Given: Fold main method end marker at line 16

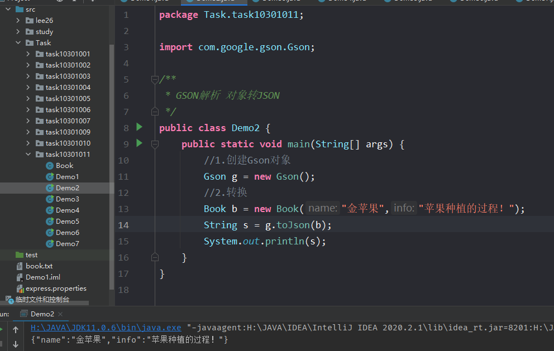Looking at the screenshot, I should click(x=154, y=257).
